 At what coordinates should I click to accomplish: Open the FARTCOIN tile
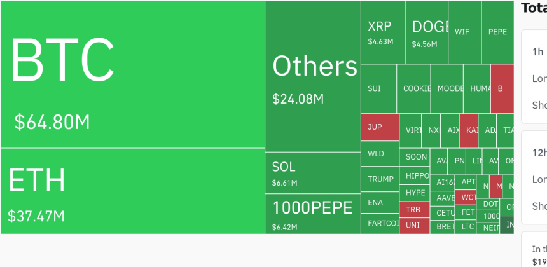coord(380,223)
